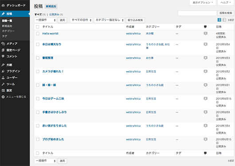Open カテゴリー指定なし category dropdown
235x166 pixels.
110,20
